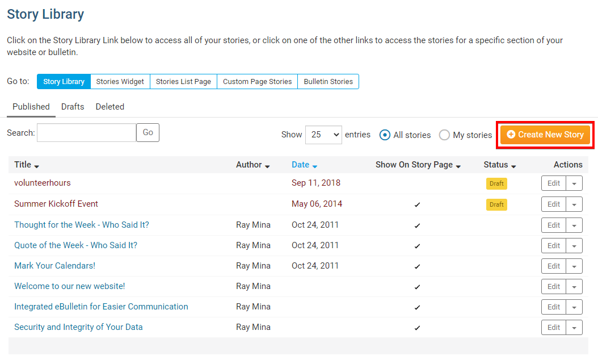Open the Stories Widget section
598x364 pixels.
120,82
